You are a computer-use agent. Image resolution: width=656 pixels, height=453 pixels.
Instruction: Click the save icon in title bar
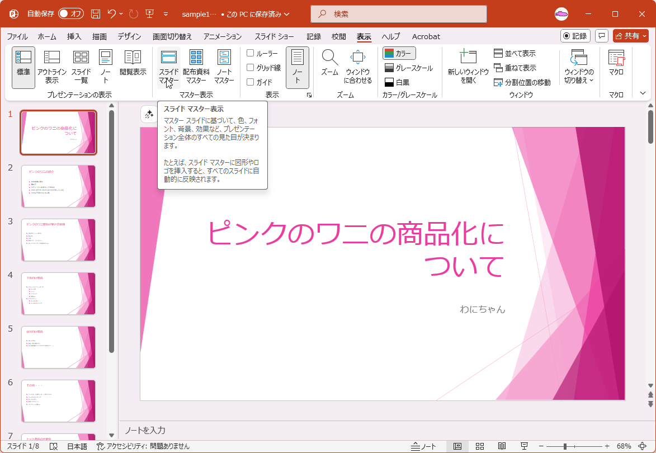pyautogui.click(x=96, y=14)
